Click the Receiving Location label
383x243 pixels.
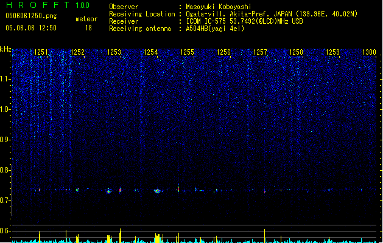(x=142, y=14)
